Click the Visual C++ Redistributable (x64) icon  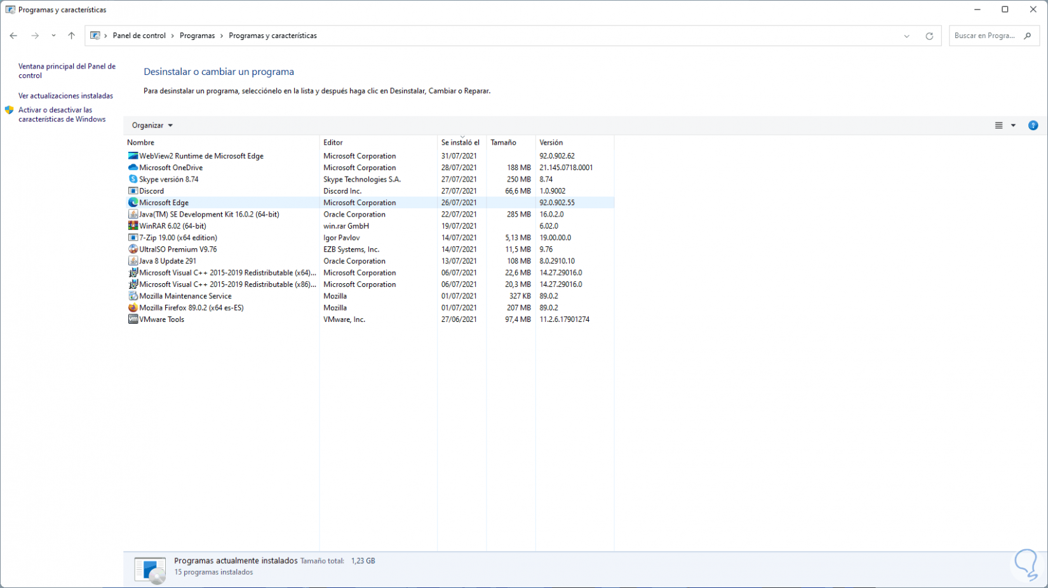click(x=133, y=272)
